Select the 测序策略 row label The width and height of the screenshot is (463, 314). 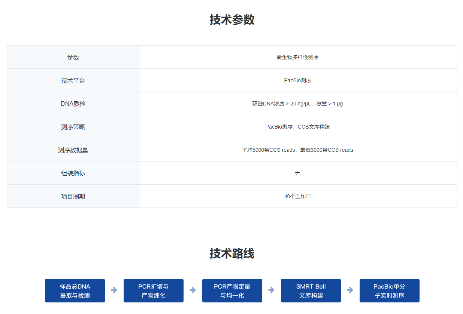tap(73, 127)
